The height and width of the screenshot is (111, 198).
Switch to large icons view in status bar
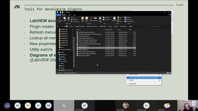pos(170,73)
